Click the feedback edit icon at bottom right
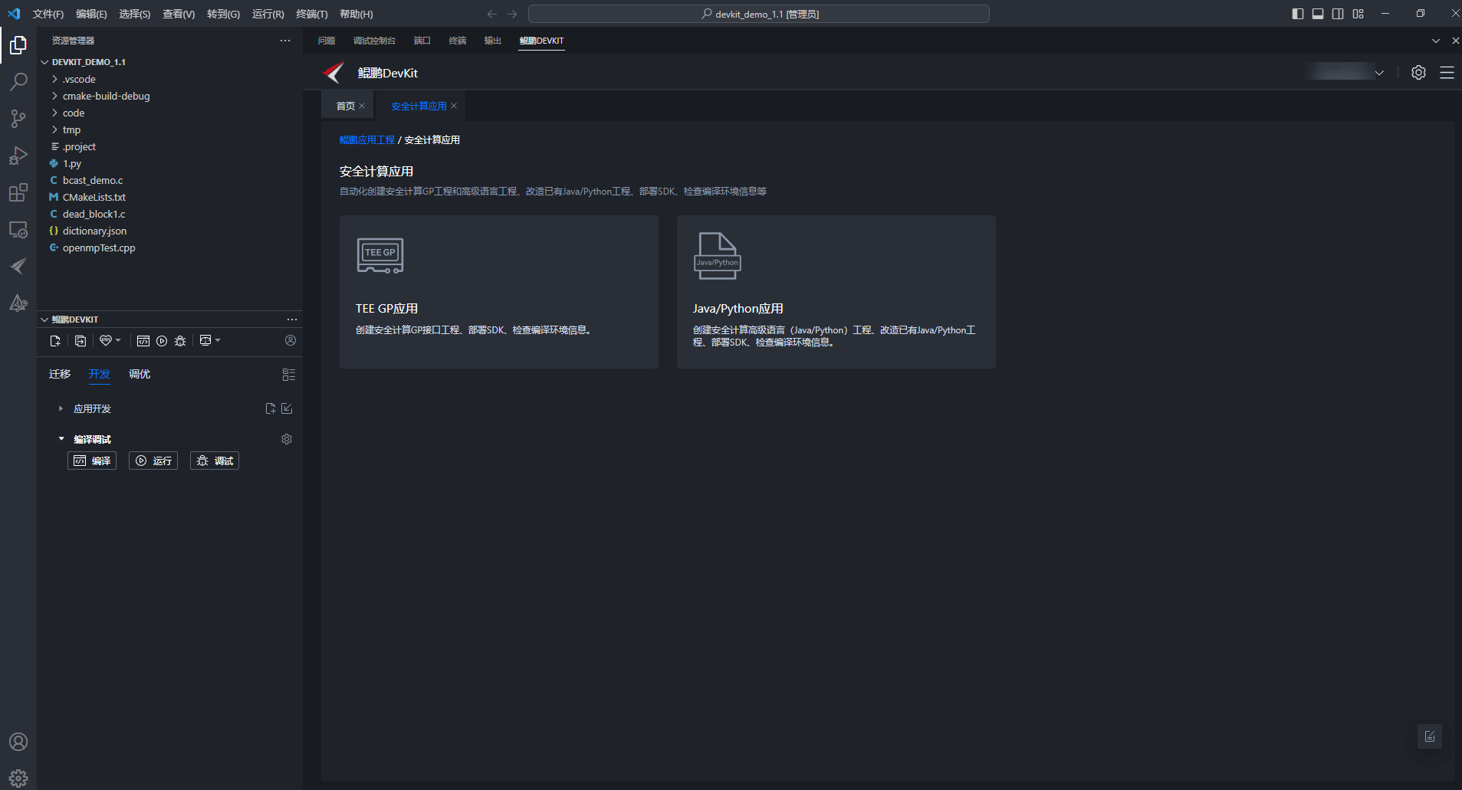Viewport: 1462px width, 790px height. coord(1430,736)
